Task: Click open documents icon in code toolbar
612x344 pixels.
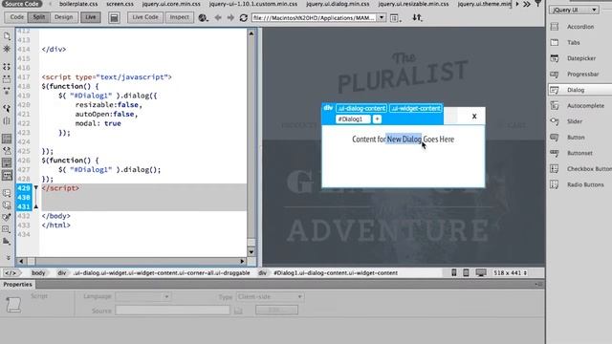Action: point(7,36)
